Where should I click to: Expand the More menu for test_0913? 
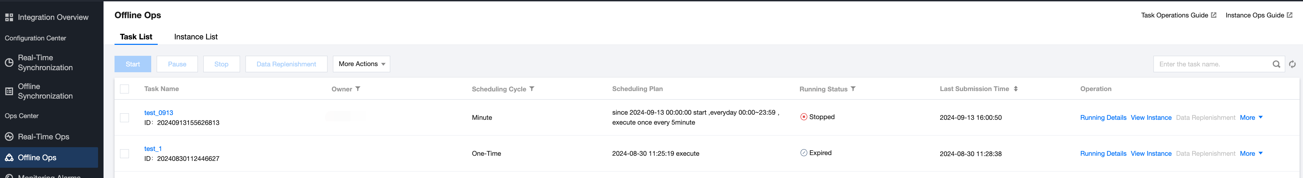(x=1251, y=117)
